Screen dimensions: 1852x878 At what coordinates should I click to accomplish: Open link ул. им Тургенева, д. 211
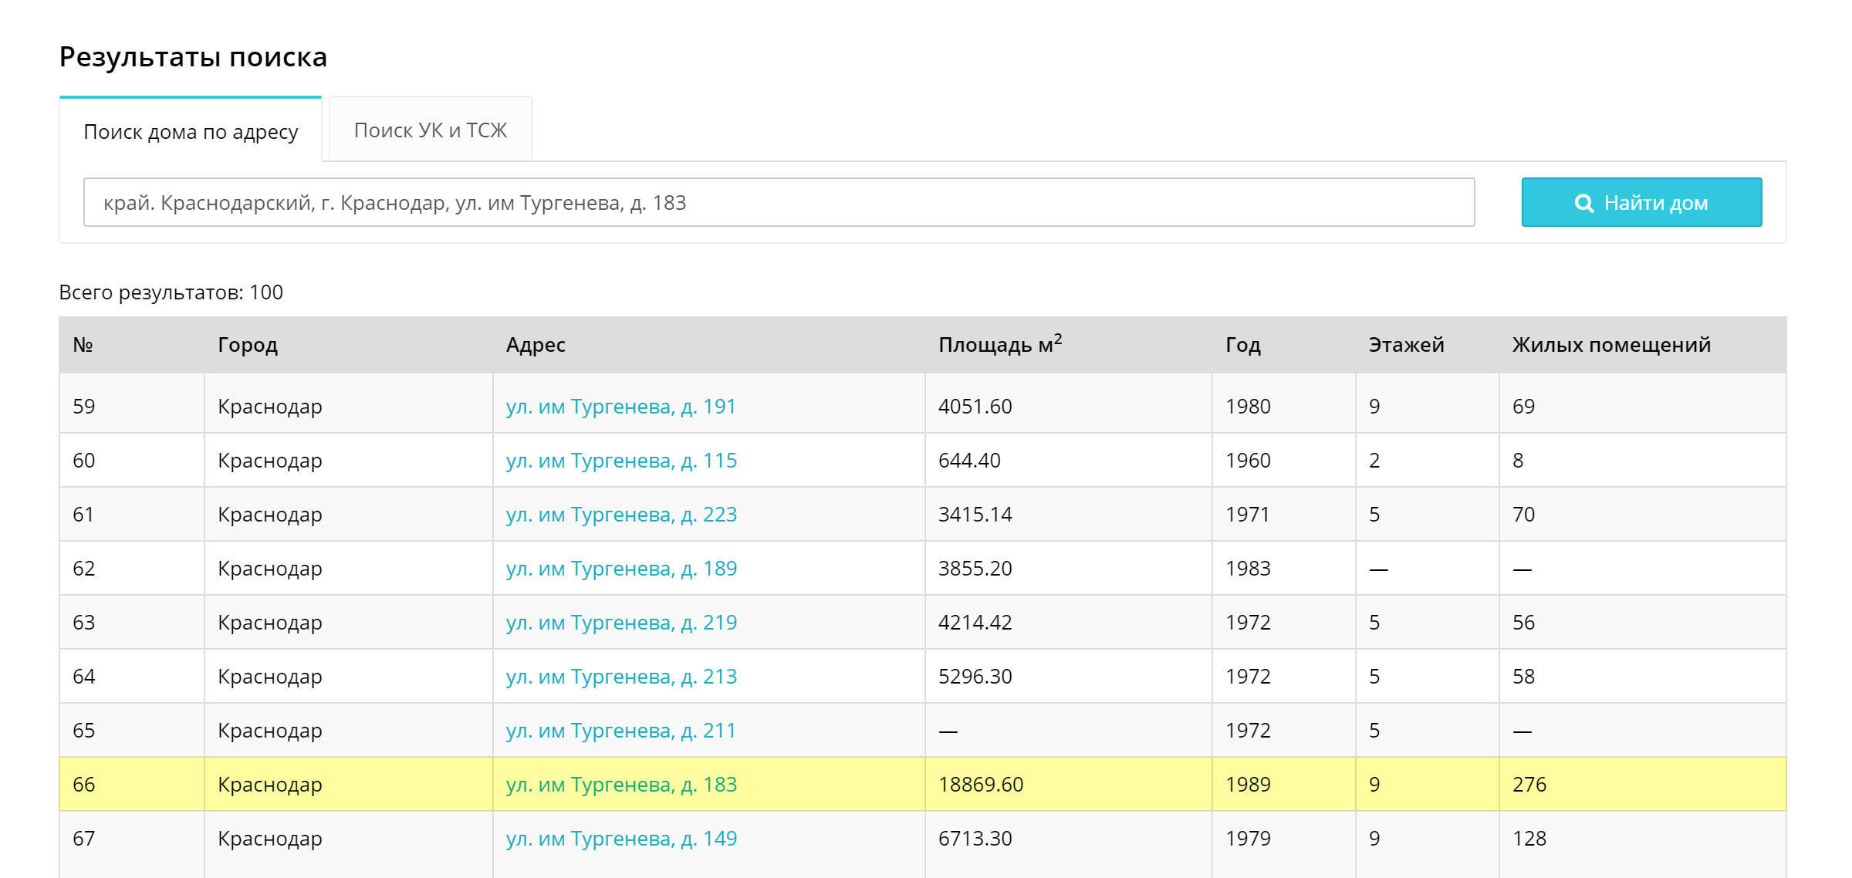tap(620, 731)
